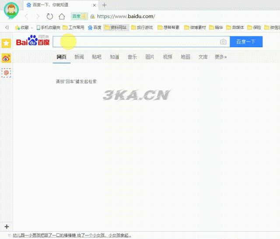Open 手机收藏夹 mobile bookmarks
This screenshot has height=239, width=280.
coord(49,28)
